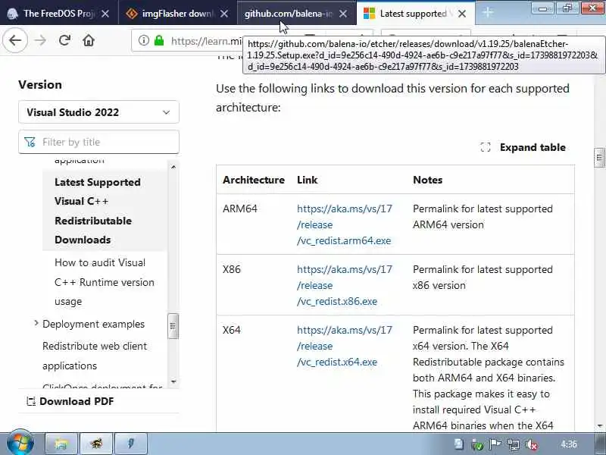Click the X86 architecture cell
Viewport: 606px width, 455px height.
[x=232, y=269]
